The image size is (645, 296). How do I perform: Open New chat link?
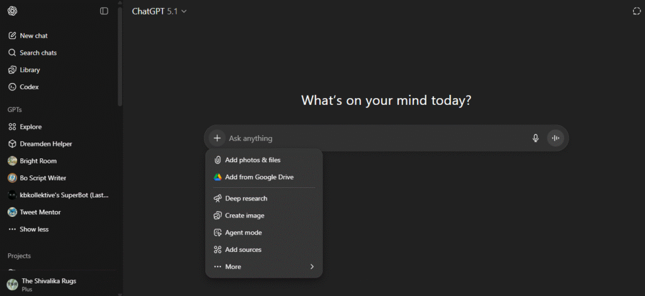click(60, 36)
